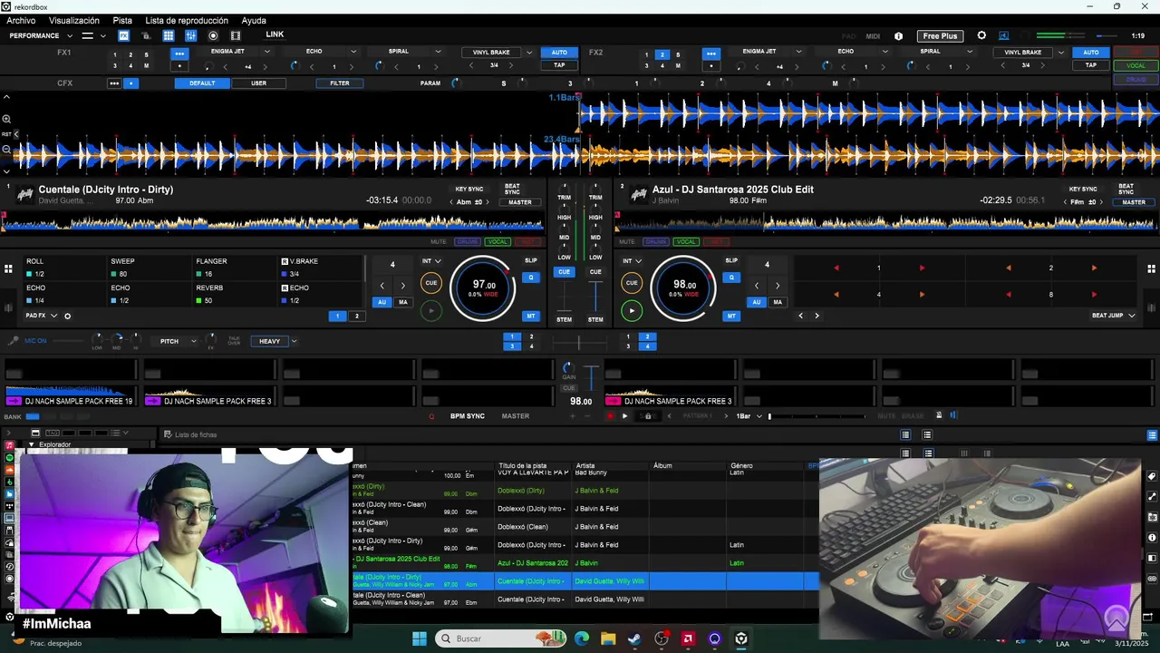1160x653 pixels.
Task: Click previous beat jump arrow on deck 2
Action: point(800,316)
